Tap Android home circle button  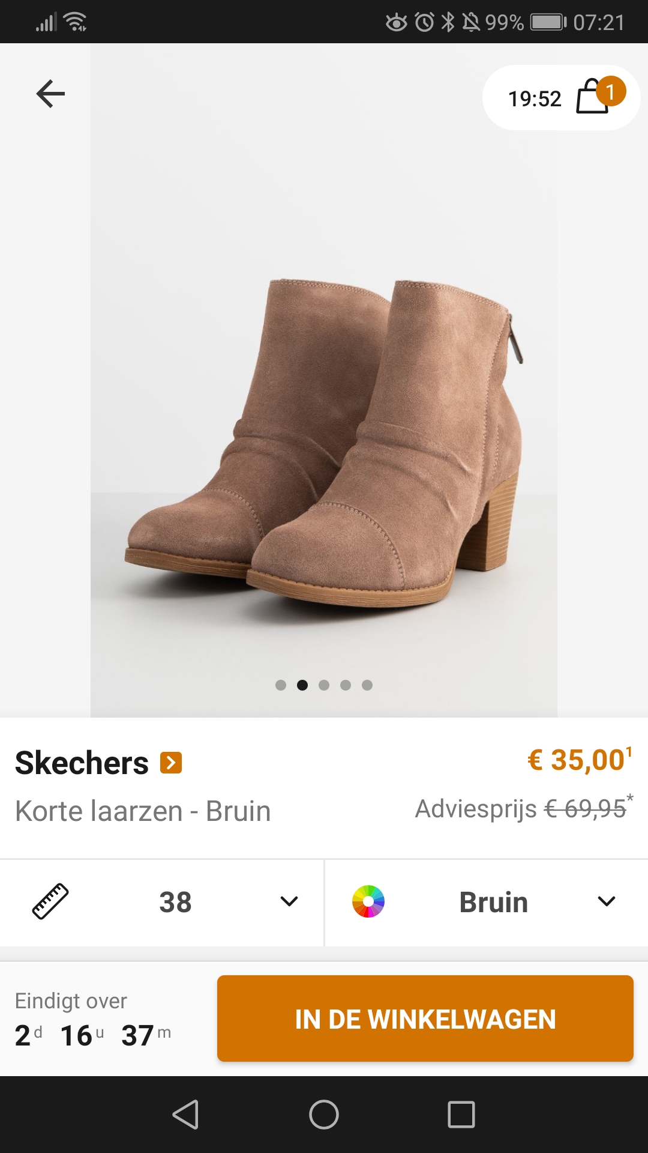[324, 1115]
